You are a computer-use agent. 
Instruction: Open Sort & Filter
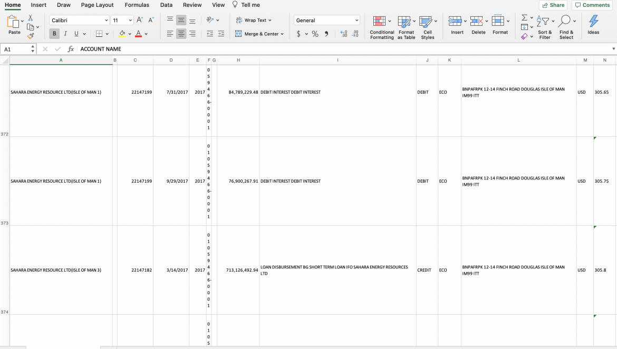pos(545,27)
